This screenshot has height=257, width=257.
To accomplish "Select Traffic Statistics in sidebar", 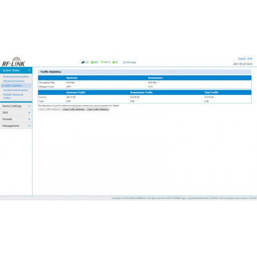I will coord(13,86).
